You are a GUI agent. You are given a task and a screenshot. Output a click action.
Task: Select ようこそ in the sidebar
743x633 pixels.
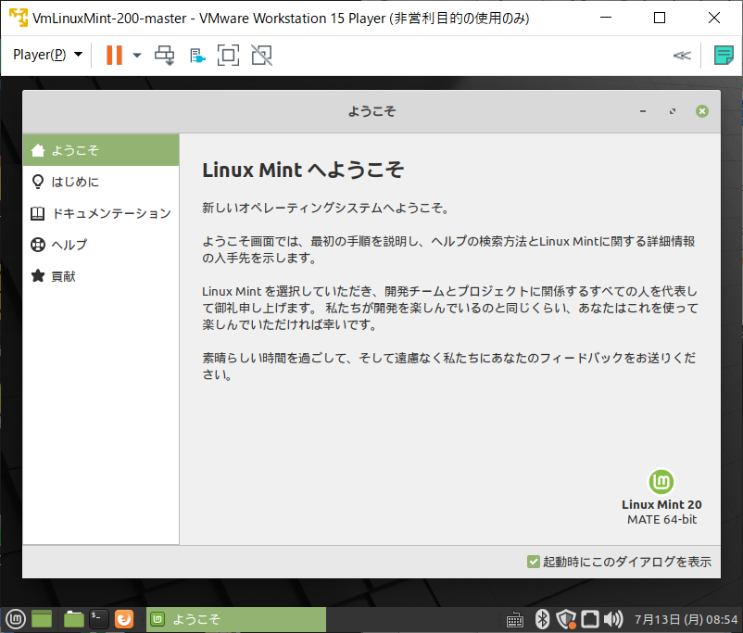(x=101, y=150)
